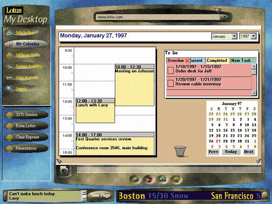Check the Order desk for Jeff task
The height and width of the screenshot is (204, 272).
click(x=170, y=70)
